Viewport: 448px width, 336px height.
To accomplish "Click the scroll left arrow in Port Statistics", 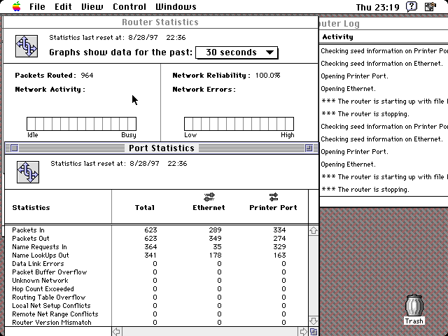I will [117, 332].
